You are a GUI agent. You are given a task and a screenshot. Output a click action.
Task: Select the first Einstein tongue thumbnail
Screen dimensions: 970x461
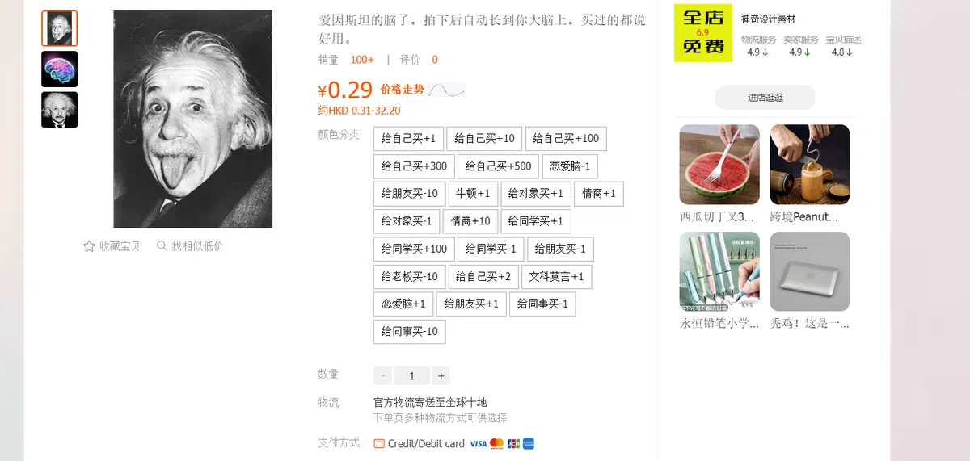tap(60, 29)
